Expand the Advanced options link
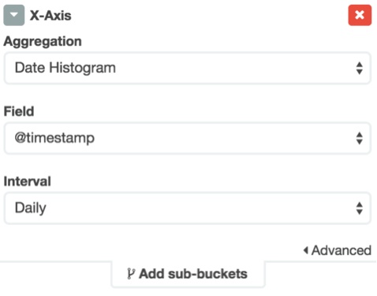This screenshot has height=296, width=377. (x=338, y=250)
